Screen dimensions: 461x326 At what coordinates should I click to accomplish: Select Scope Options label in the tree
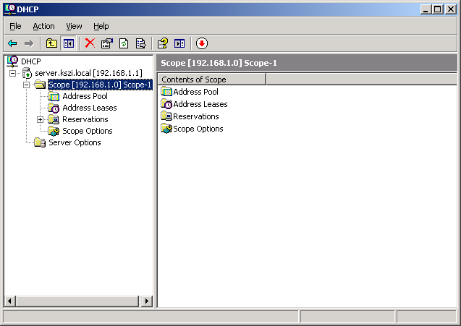[88, 131]
